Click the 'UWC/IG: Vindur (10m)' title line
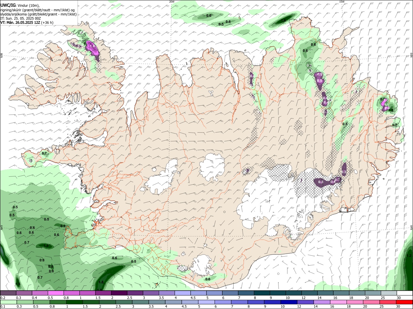 20,5
